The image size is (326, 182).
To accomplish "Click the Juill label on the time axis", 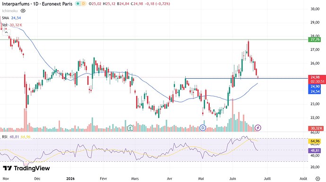I will coord(267,179).
